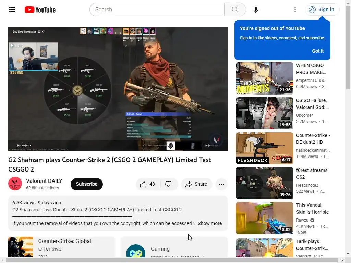Open the hamburger guide menu
The width and height of the screenshot is (351, 263).
click(12, 9)
